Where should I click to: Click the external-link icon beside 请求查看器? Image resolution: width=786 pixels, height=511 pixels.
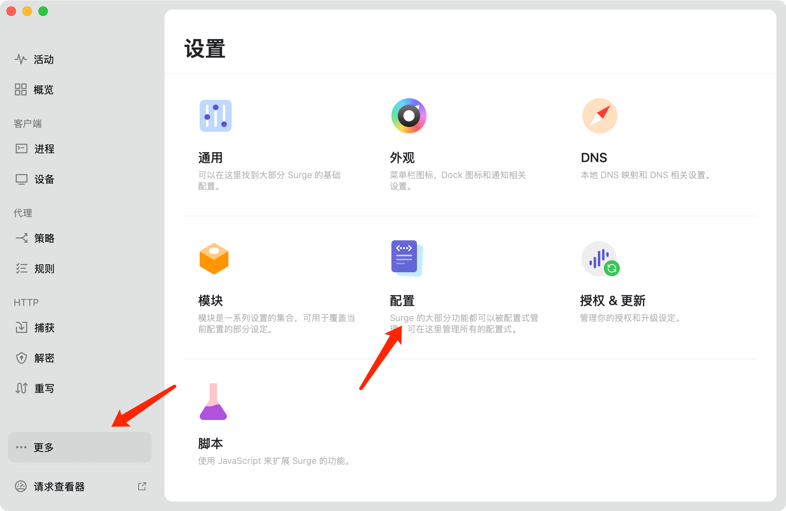(x=142, y=486)
